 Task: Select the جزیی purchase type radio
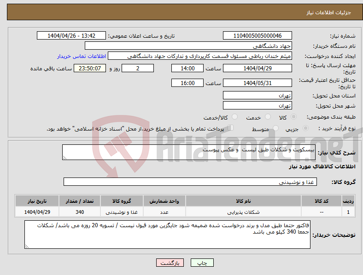click(x=305, y=128)
